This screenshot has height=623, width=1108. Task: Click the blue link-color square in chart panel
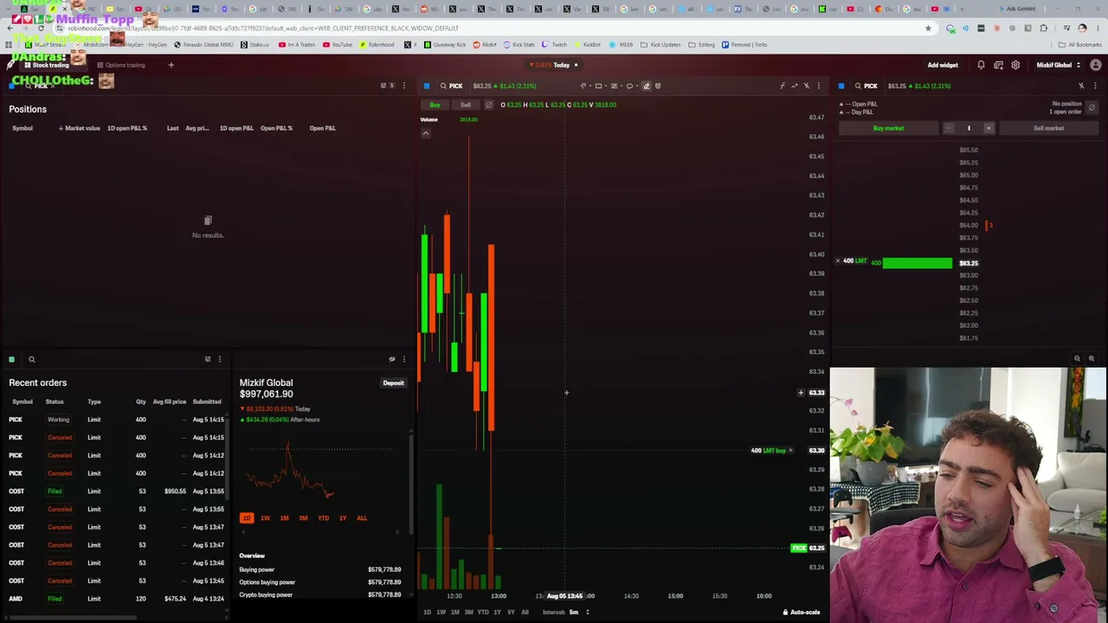tap(427, 86)
